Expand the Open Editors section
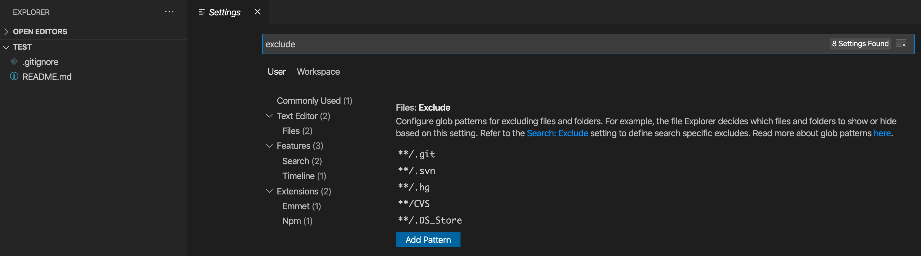Viewport: 921px width, 256px height. pyautogui.click(x=6, y=31)
